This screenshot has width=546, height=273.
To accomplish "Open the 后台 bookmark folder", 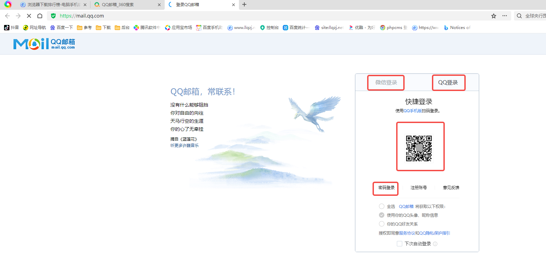I will tap(122, 28).
